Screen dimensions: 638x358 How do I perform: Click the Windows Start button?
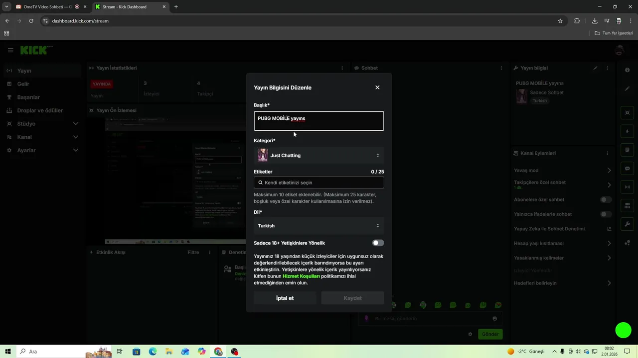point(8,352)
